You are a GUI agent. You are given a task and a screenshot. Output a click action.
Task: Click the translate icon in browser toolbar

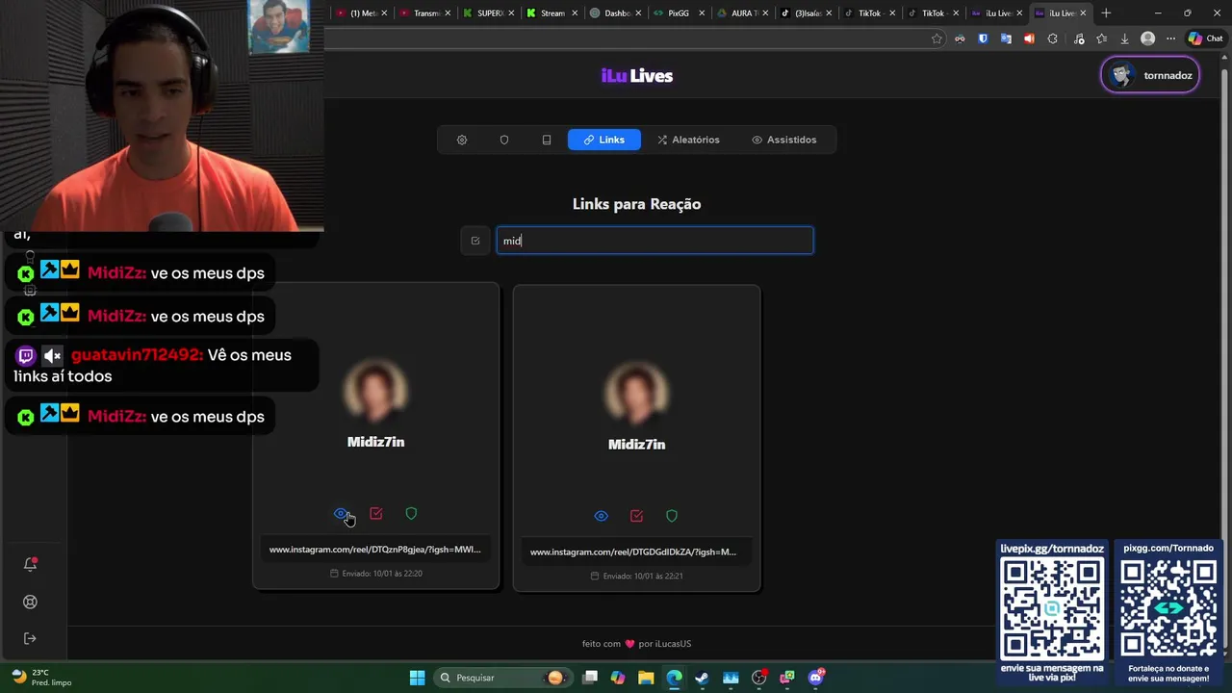point(1006,38)
